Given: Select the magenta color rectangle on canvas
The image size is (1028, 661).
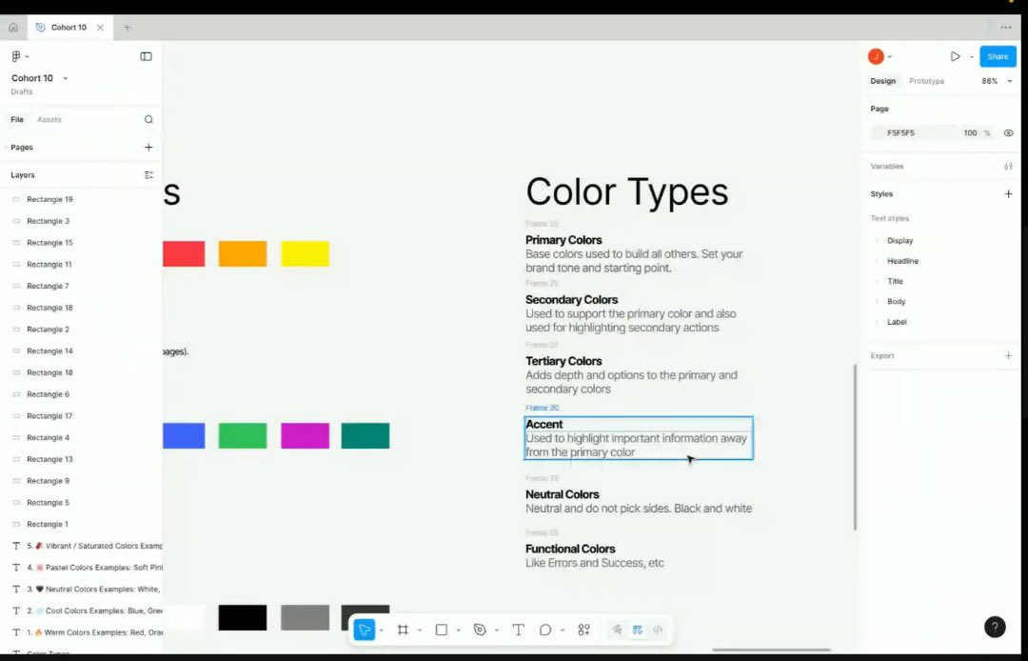Looking at the screenshot, I should click(x=305, y=436).
